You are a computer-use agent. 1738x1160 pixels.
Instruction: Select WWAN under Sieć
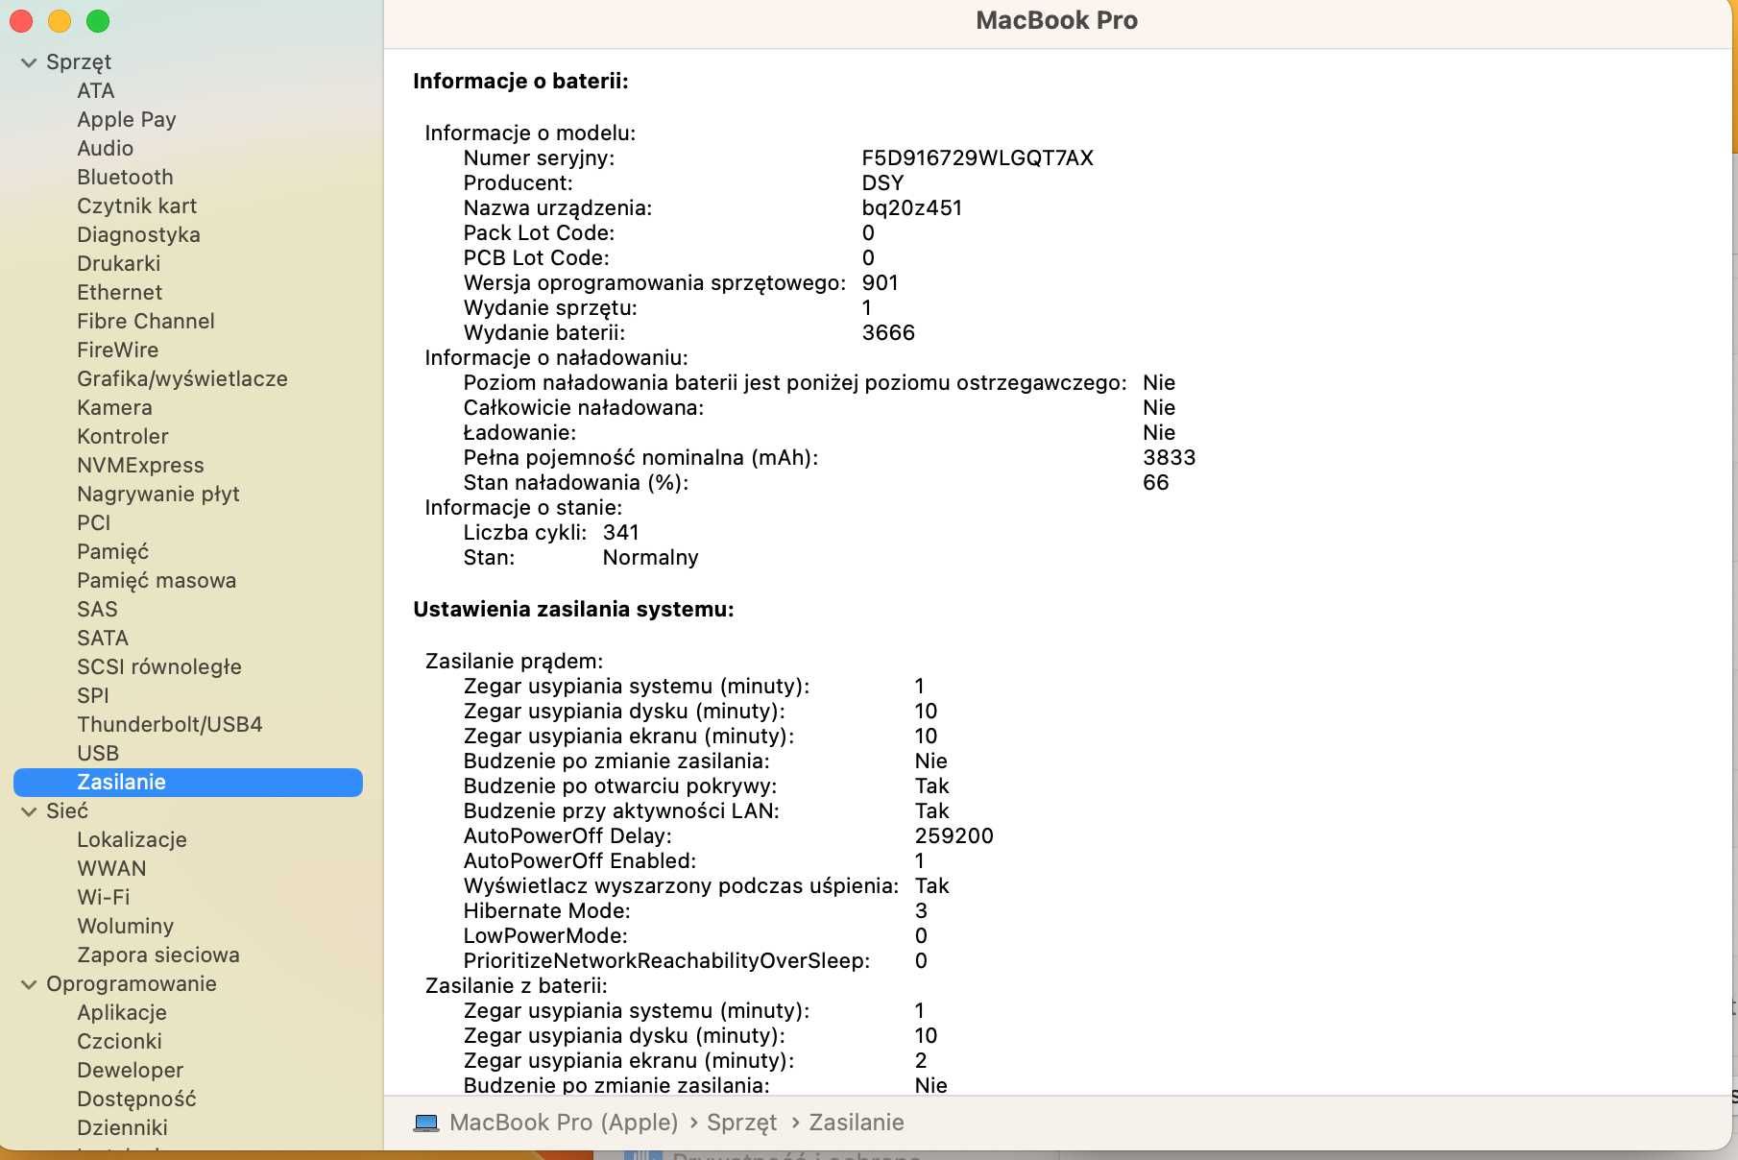click(112, 868)
